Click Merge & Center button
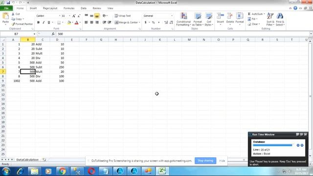313x176 pixels. tap(126, 22)
